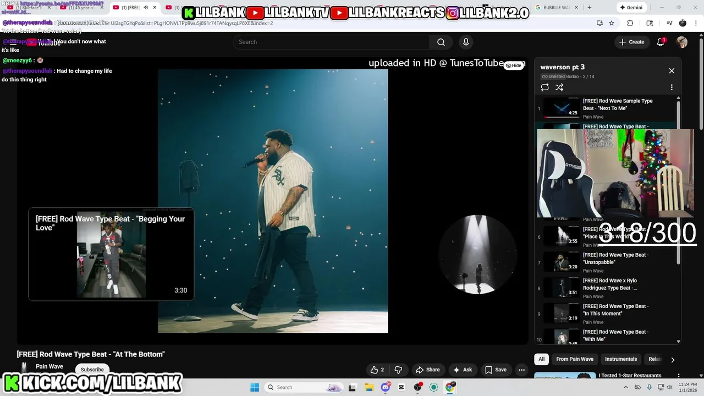Select the Instrumentals chip
The width and height of the screenshot is (704, 396).
click(621, 359)
